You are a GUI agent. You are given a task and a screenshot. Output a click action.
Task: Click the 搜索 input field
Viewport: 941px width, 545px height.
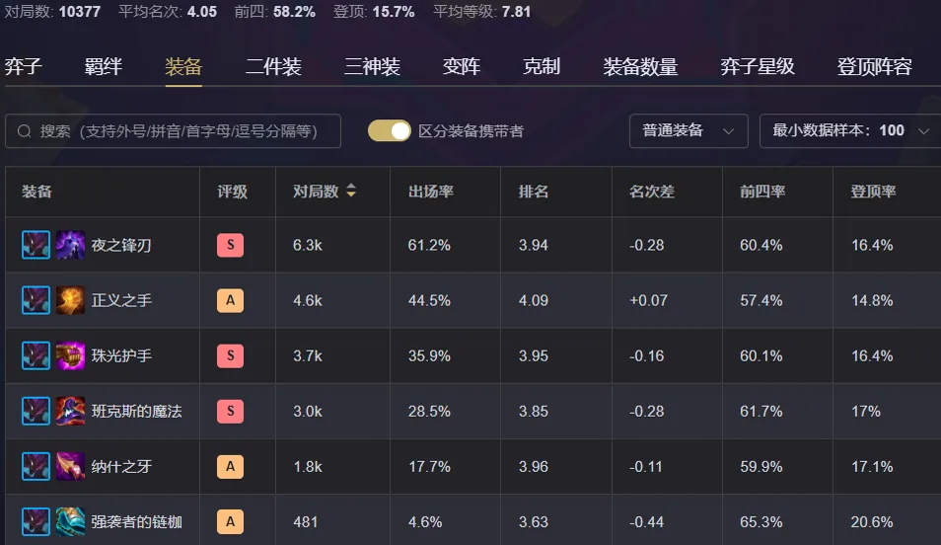point(173,131)
